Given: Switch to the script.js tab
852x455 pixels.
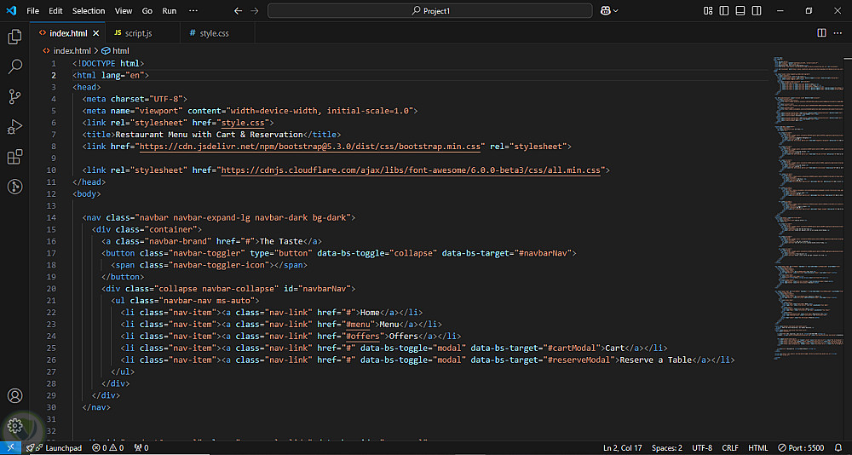Looking at the screenshot, I should click(x=138, y=33).
